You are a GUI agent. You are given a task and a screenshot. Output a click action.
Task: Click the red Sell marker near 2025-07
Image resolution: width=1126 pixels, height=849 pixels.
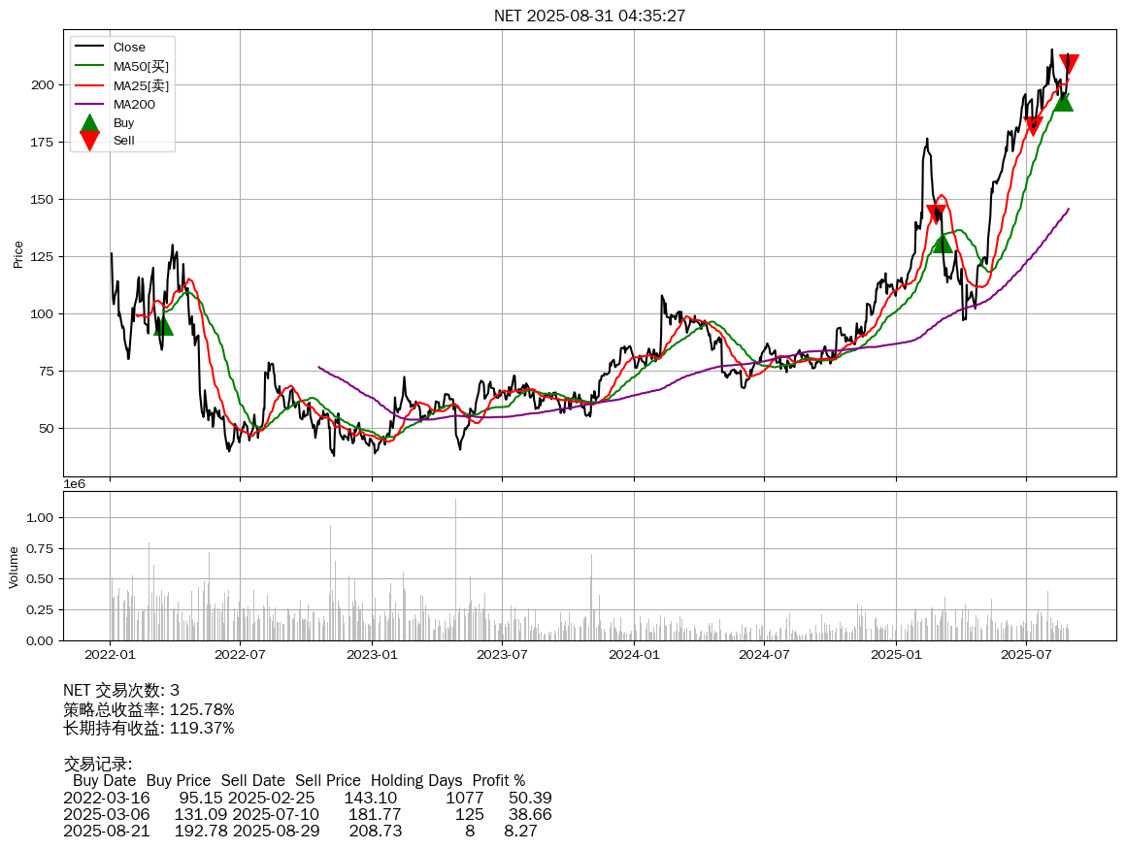pyautogui.click(x=1033, y=126)
